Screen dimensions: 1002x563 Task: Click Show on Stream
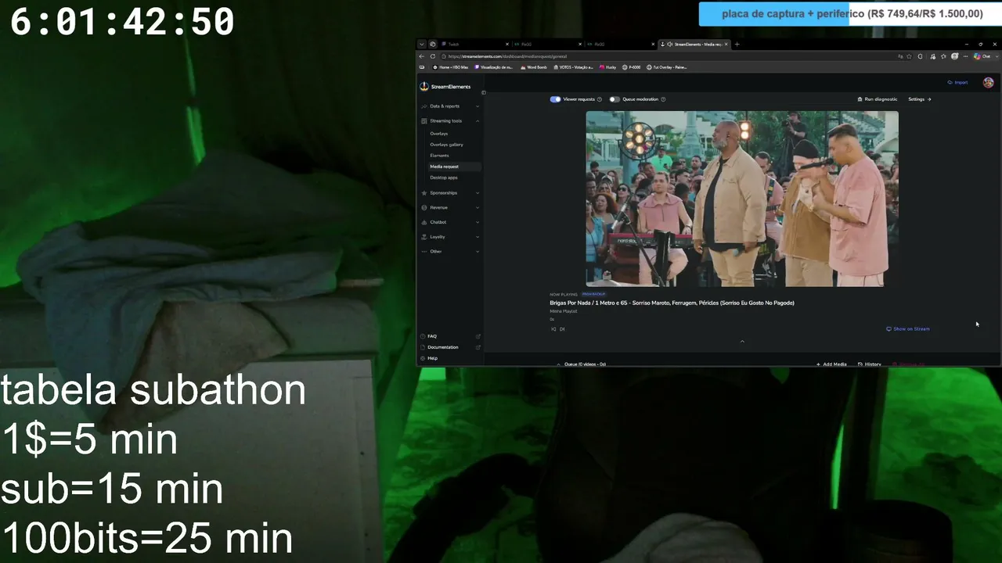[908, 329]
